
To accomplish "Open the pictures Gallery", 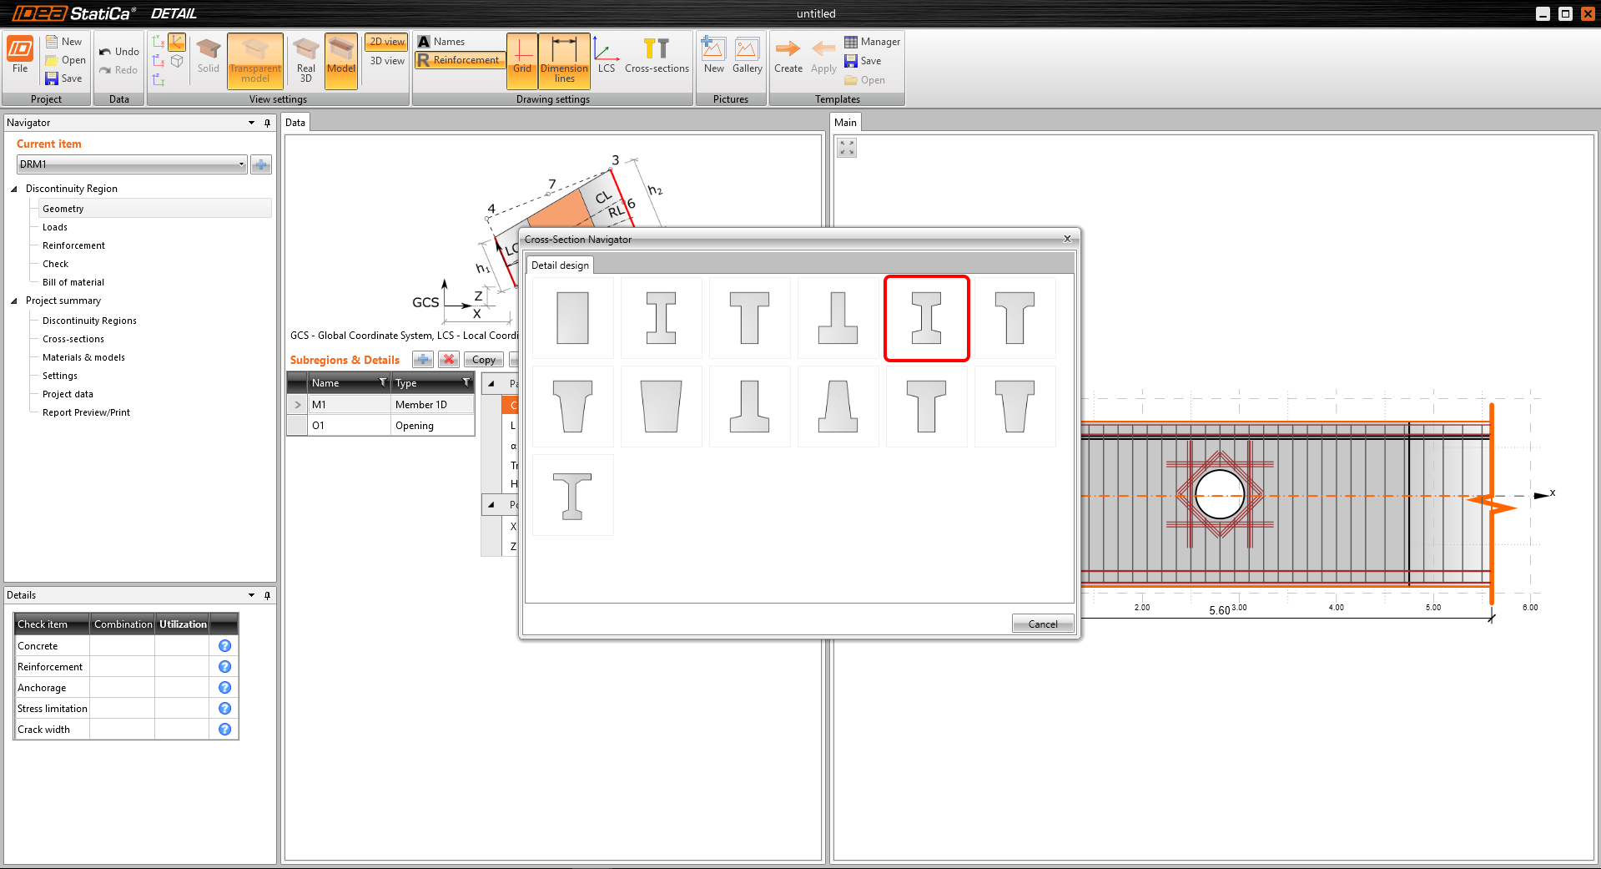I will click(748, 56).
